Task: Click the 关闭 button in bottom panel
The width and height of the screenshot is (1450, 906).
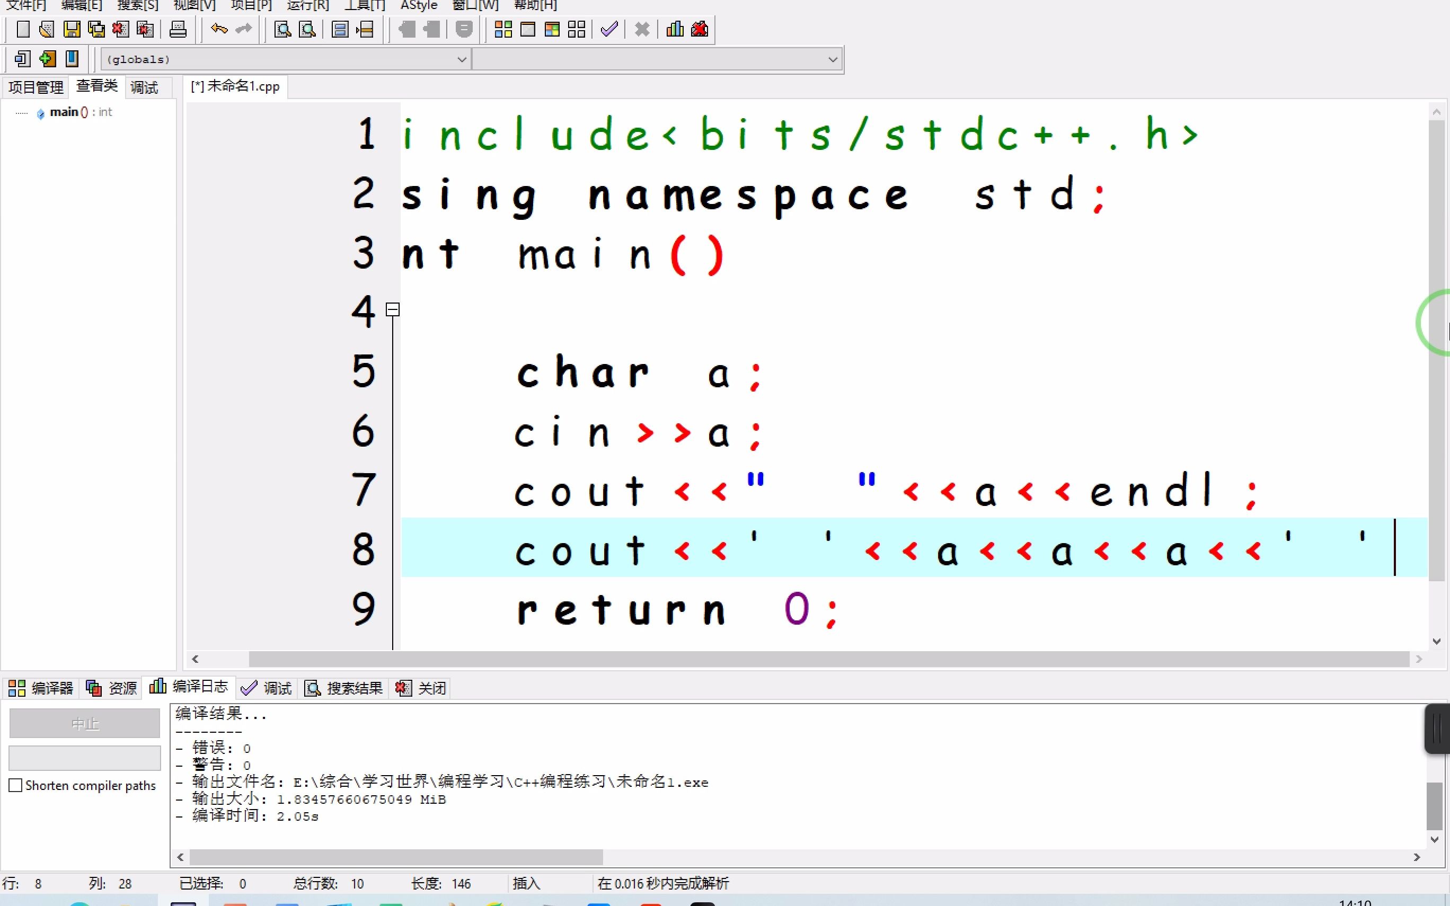Action: pyautogui.click(x=421, y=688)
